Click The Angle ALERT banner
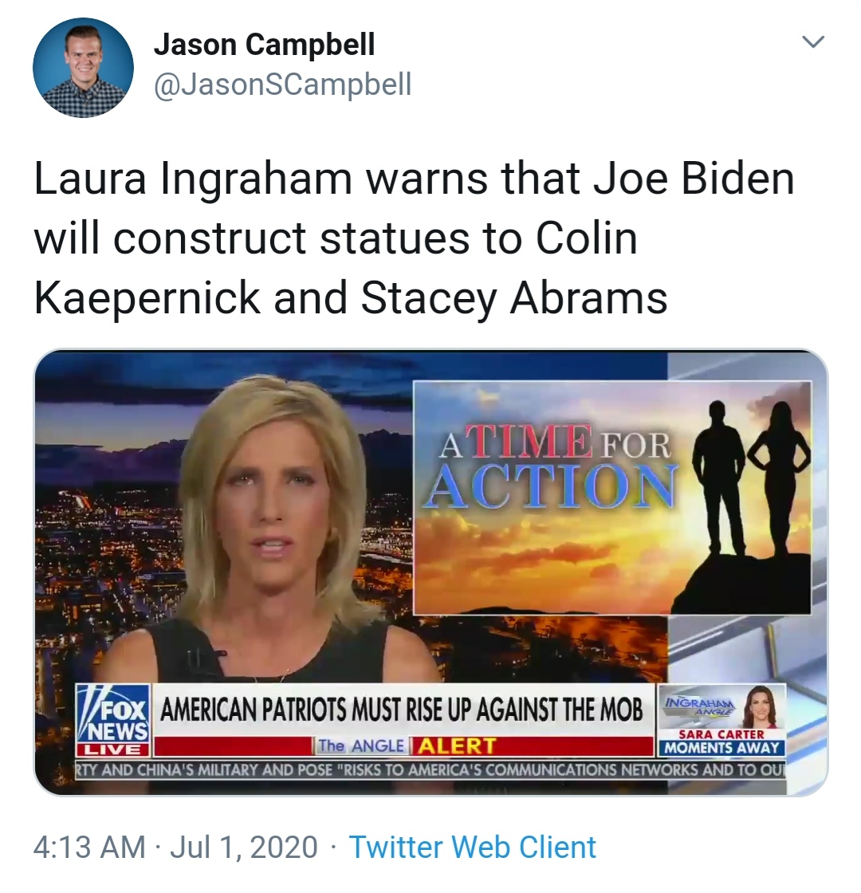This screenshot has width=861, height=893. (x=404, y=746)
